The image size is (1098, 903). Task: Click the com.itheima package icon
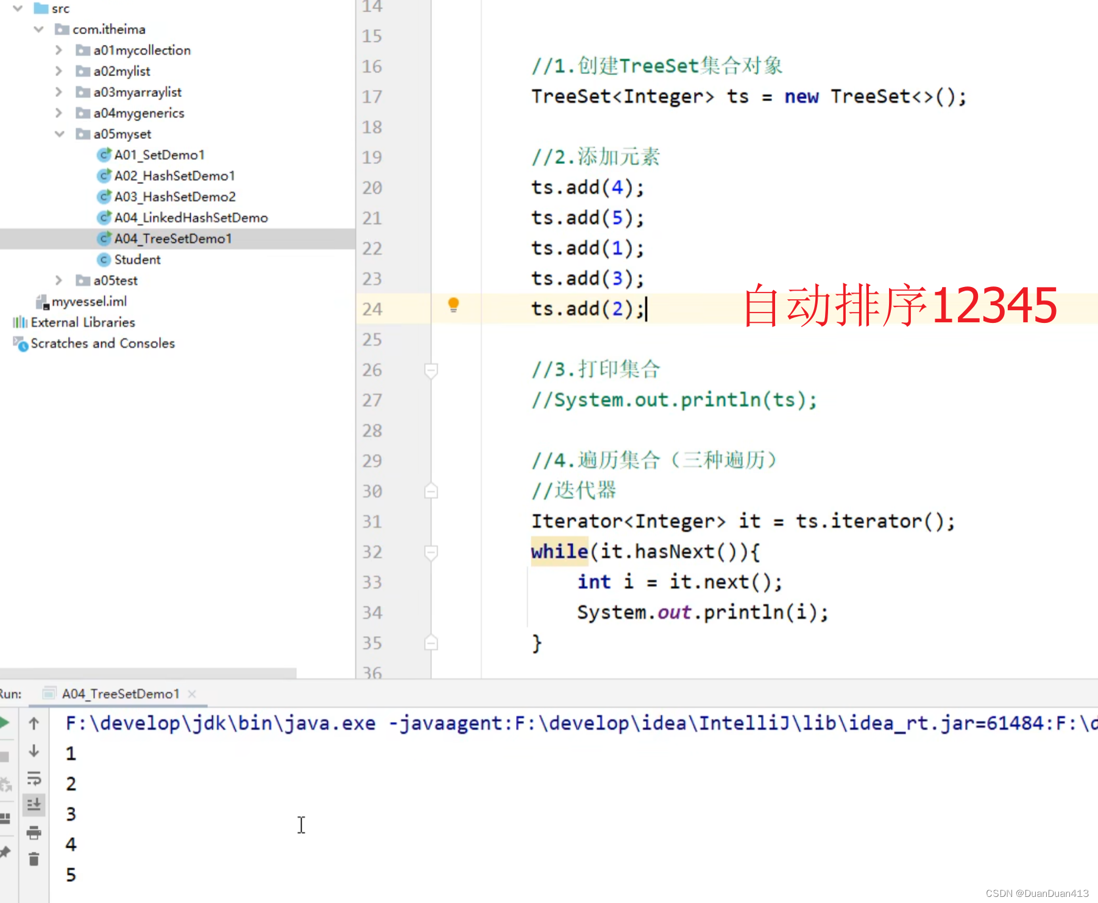[62, 29]
